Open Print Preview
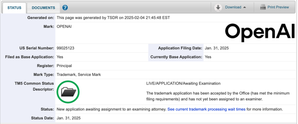Viewport: 298px width, 124px height. pos(278,7)
